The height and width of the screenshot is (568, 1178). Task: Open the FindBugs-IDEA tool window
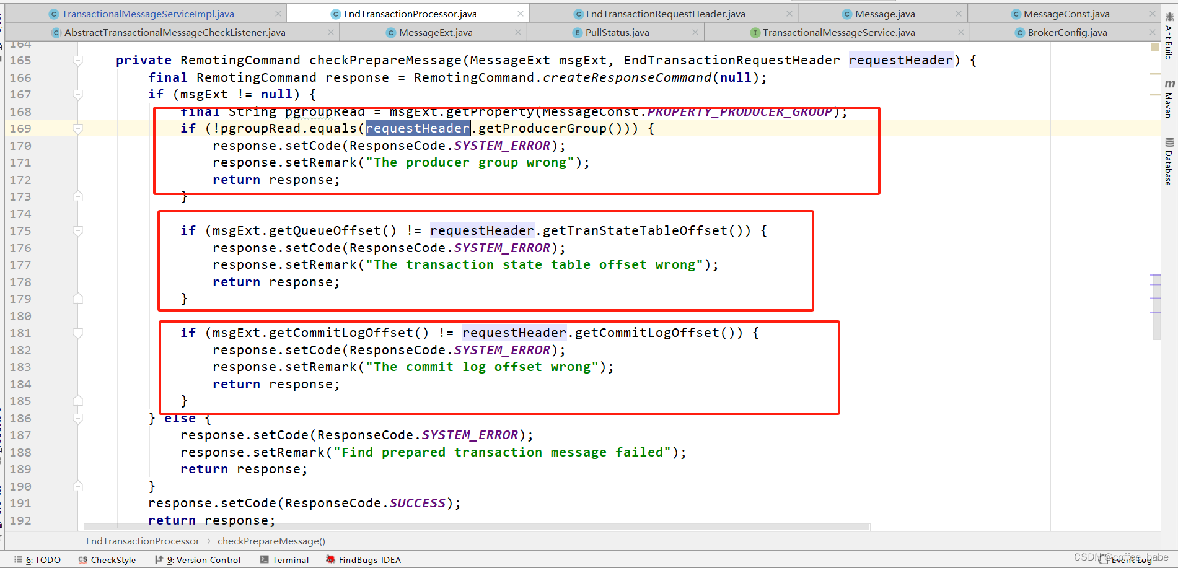click(364, 560)
